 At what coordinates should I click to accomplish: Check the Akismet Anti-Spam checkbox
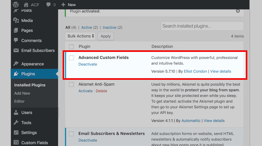tap(71, 84)
